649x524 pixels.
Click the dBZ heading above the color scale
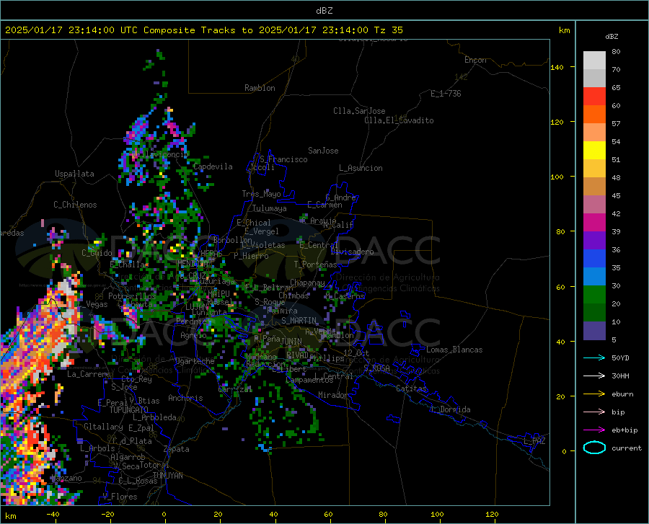(x=612, y=36)
